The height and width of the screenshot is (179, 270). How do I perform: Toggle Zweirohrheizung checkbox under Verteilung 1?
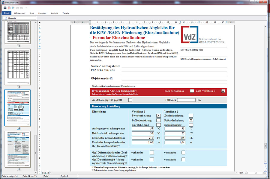158,116
